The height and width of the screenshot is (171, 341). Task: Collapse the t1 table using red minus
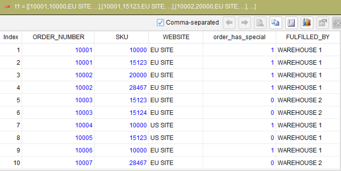[x=7, y=7]
